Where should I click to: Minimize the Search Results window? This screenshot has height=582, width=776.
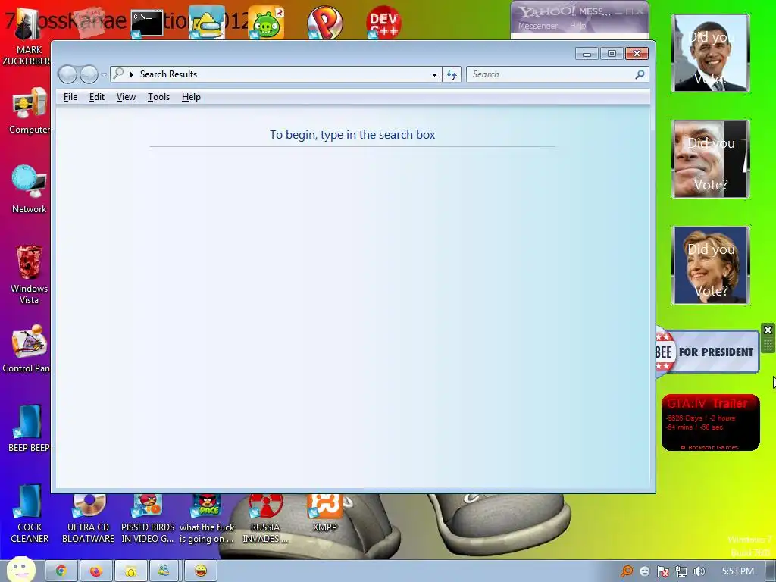click(587, 54)
